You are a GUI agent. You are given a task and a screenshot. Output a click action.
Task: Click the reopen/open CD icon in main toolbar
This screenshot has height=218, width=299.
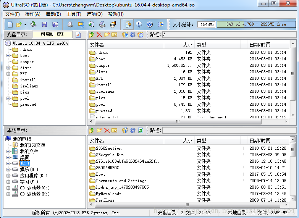click(x=34, y=24)
